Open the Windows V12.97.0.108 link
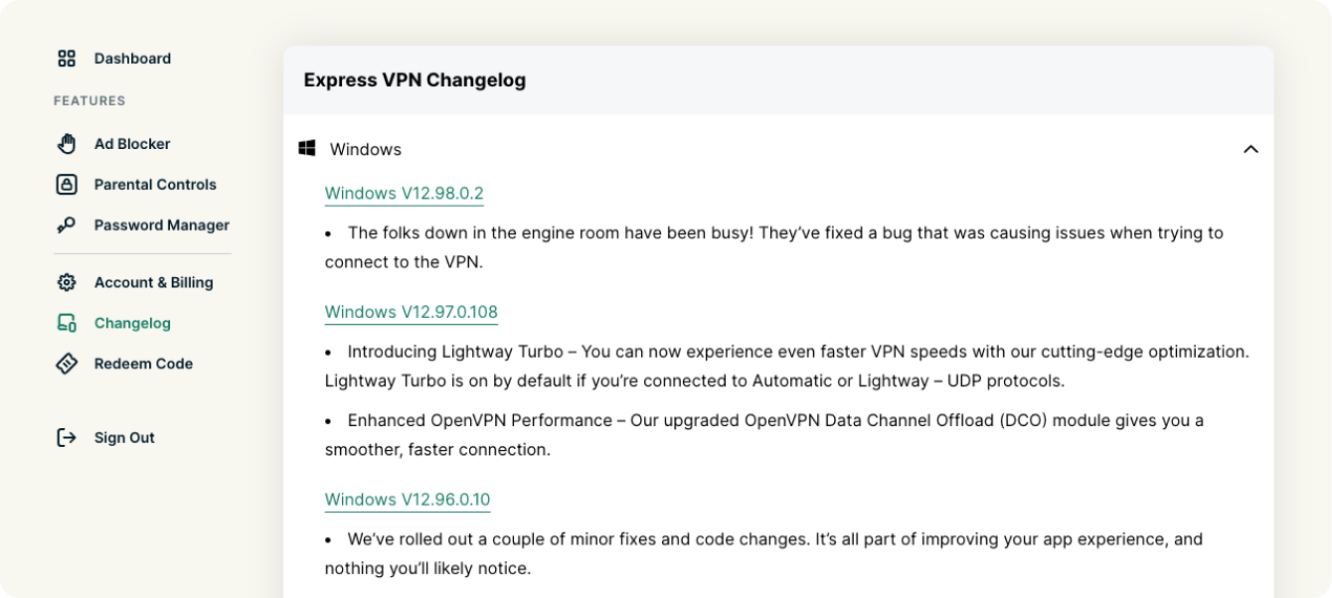The width and height of the screenshot is (1332, 598). coord(411,312)
